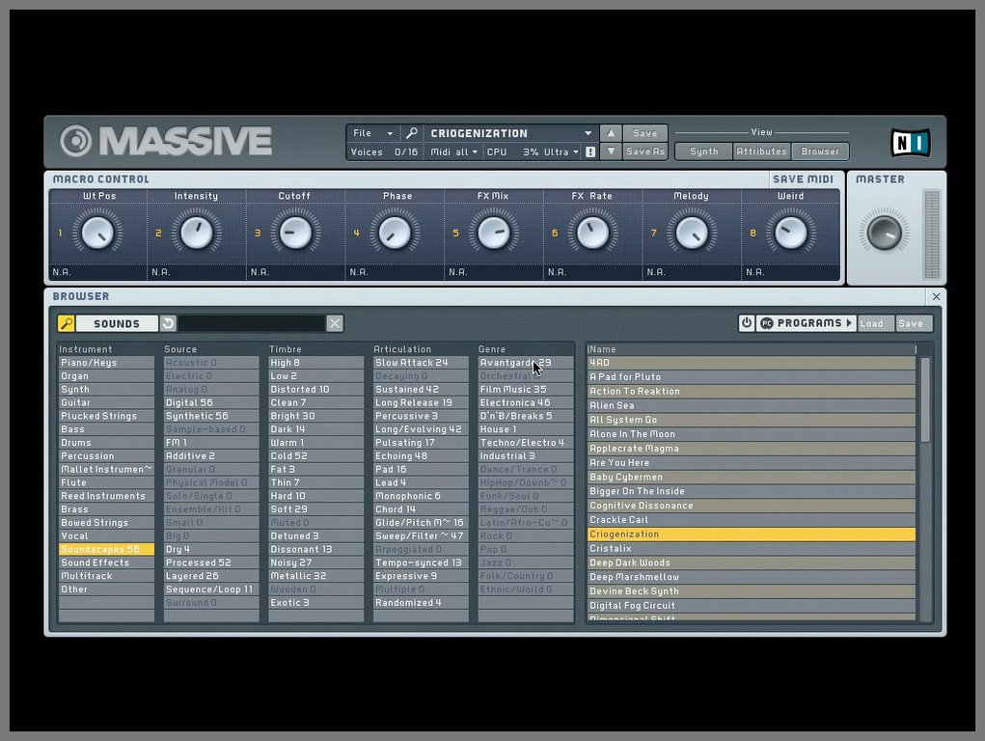Select the A Pad for Pluto preset
985x741 pixels.
click(752, 377)
